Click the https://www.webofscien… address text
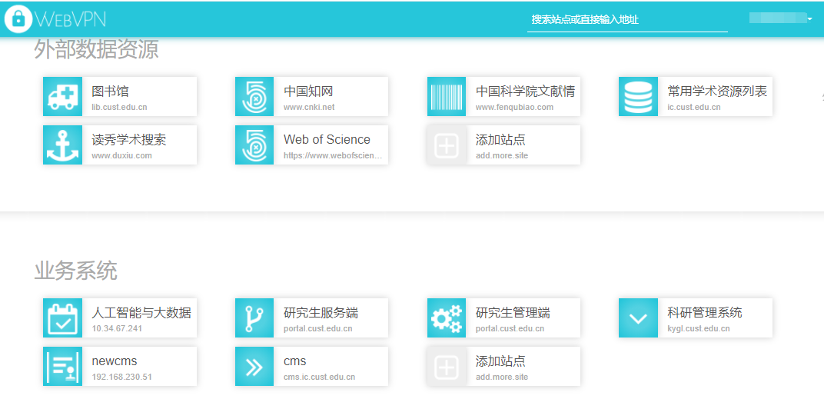Image resolution: width=824 pixels, height=409 pixels. (333, 155)
